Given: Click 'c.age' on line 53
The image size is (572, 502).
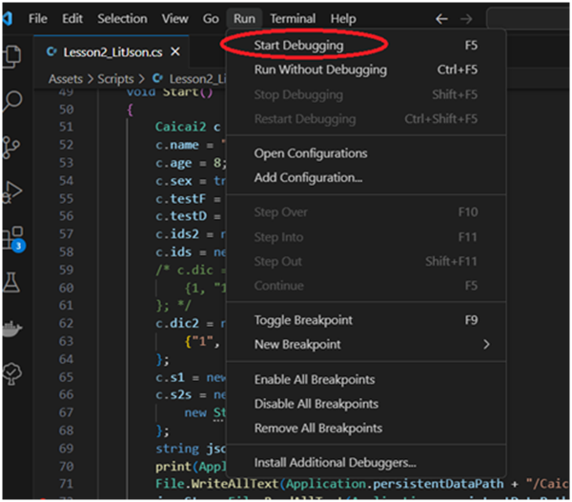Looking at the screenshot, I should coord(174,163).
